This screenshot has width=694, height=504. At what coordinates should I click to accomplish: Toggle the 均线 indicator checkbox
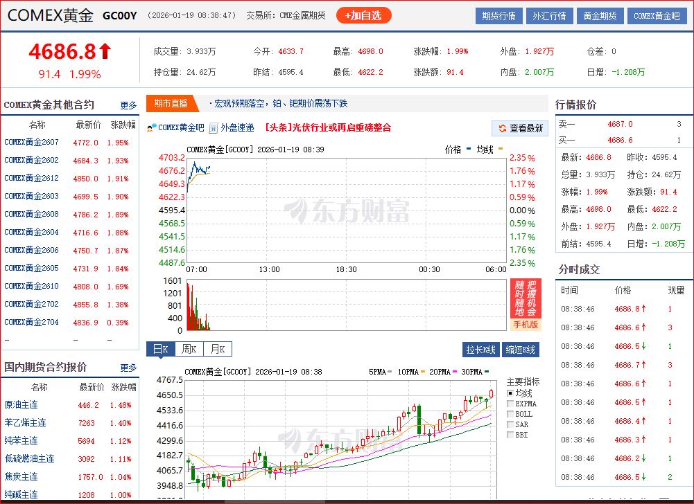pyautogui.click(x=510, y=393)
